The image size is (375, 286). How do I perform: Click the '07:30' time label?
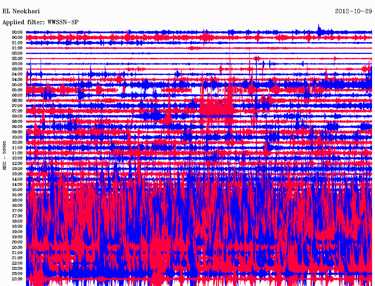coord(17,111)
